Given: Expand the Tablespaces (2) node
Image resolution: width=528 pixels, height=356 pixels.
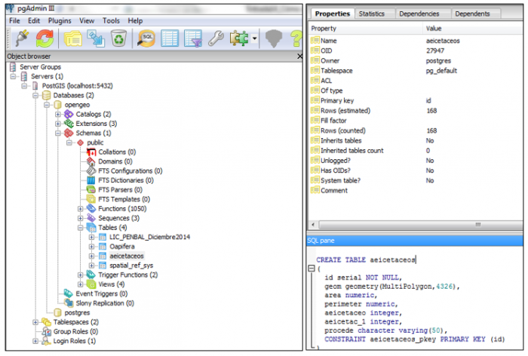Looking at the screenshot, I should pyautogui.click(x=35, y=322).
